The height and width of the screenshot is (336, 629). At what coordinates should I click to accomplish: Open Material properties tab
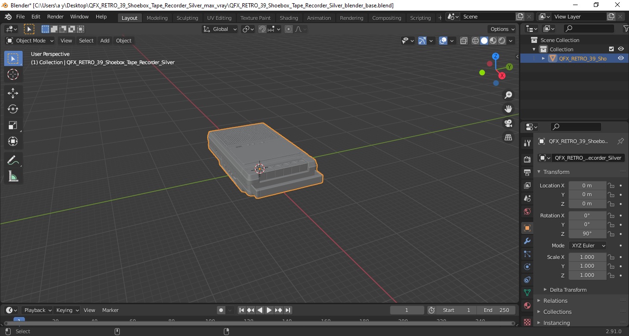click(527, 306)
